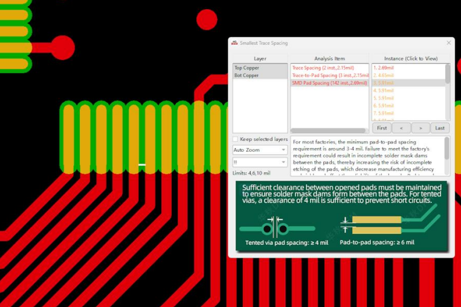The height and width of the screenshot is (307, 461).
Task: Click the app logo in the dialog title bar
Action: pos(234,43)
